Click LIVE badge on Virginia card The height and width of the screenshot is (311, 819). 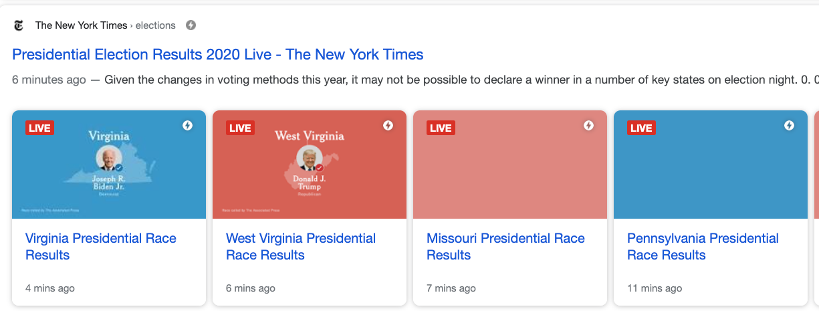(39, 128)
